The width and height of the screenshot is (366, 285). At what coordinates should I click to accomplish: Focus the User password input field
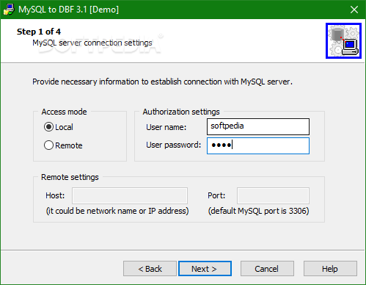(258, 145)
